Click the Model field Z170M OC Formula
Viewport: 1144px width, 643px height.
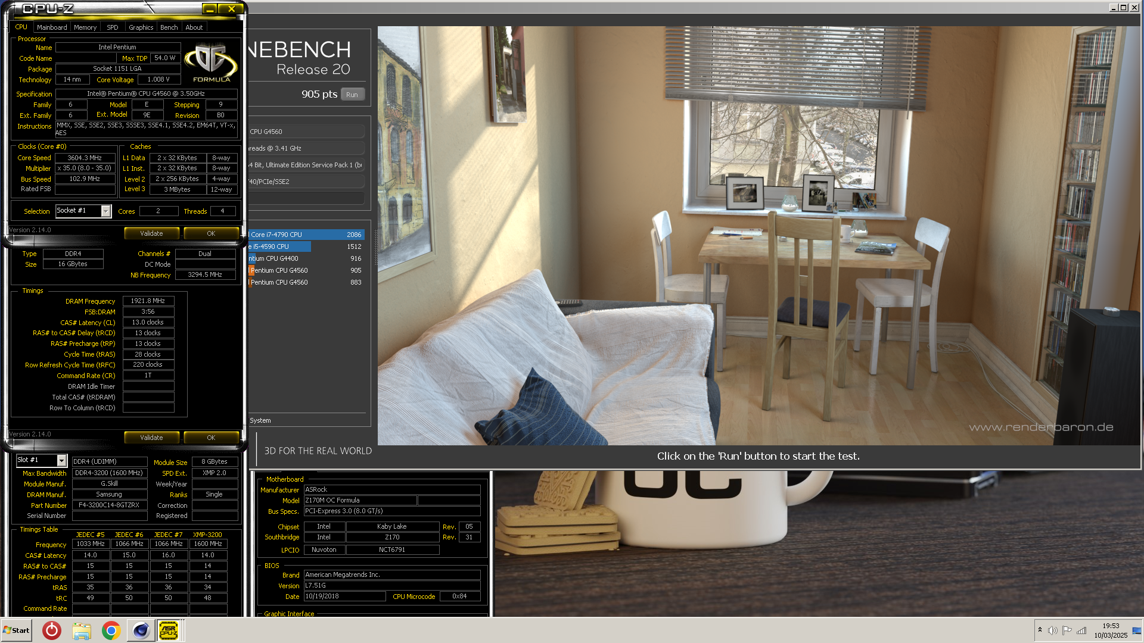pyautogui.click(x=360, y=500)
